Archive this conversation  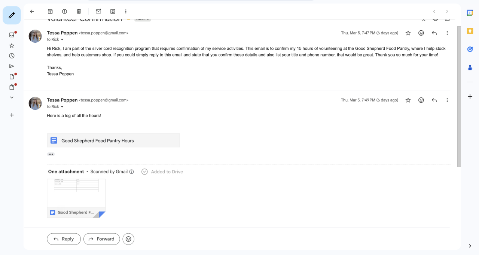pos(50,12)
